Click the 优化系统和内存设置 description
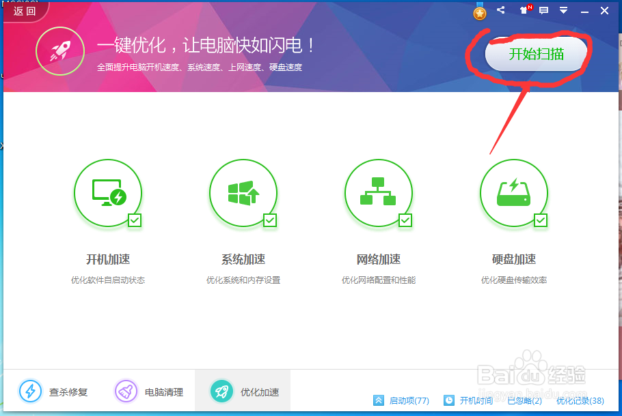 [x=243, y=280]
